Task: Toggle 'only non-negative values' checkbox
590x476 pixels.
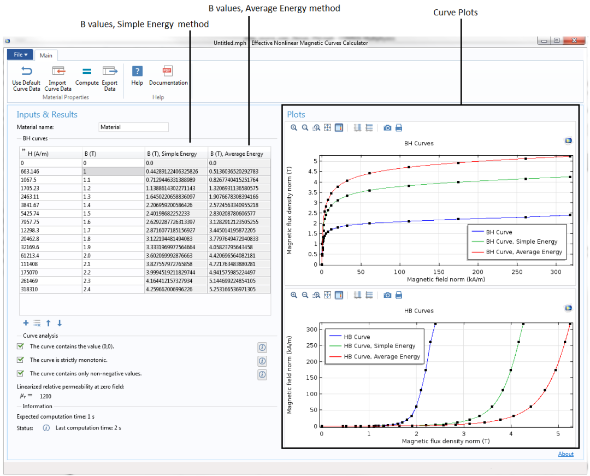Action: pyautogui.click(x=21, y=373)
